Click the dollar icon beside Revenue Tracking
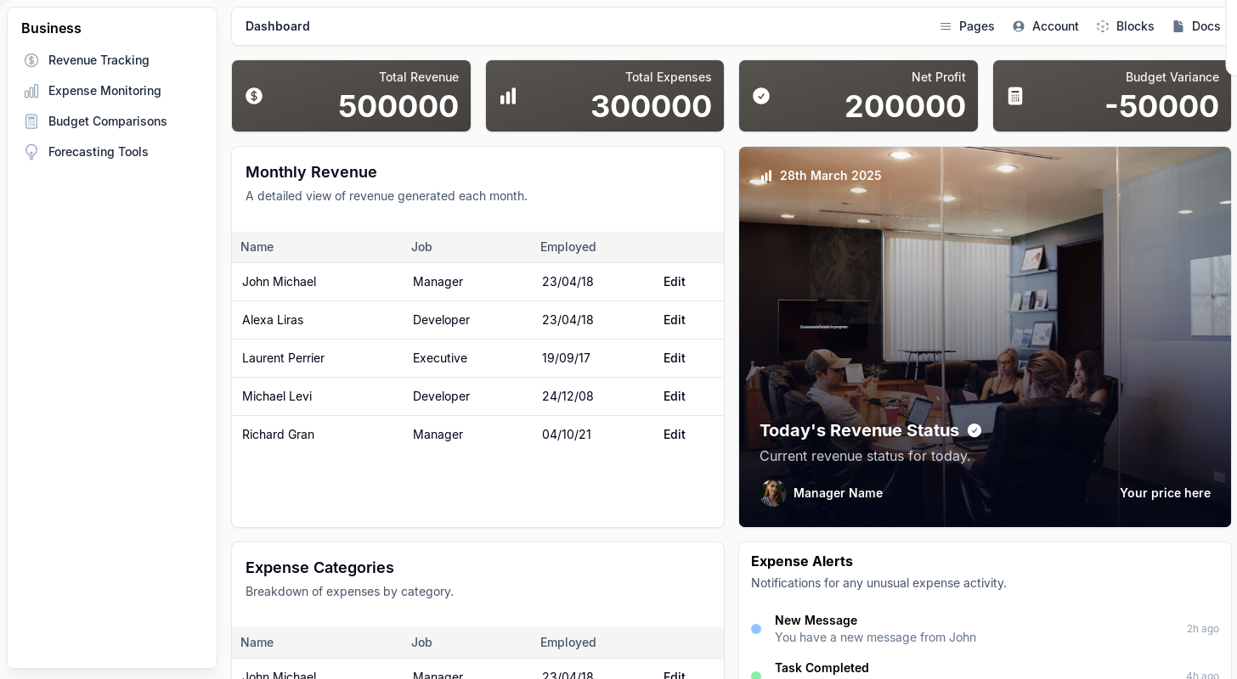The image size is (1237, 679). pyautogui.click(x=31, y=60)
